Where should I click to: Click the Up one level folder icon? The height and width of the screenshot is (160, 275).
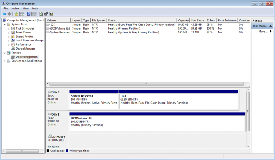click(x=16, y=14)
